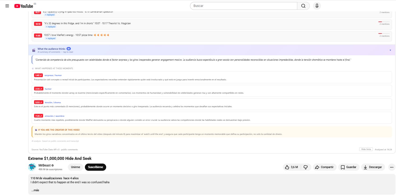This screenshot has height=196, width=396.
Task: Expand description with '...más'
Action: 35,190
